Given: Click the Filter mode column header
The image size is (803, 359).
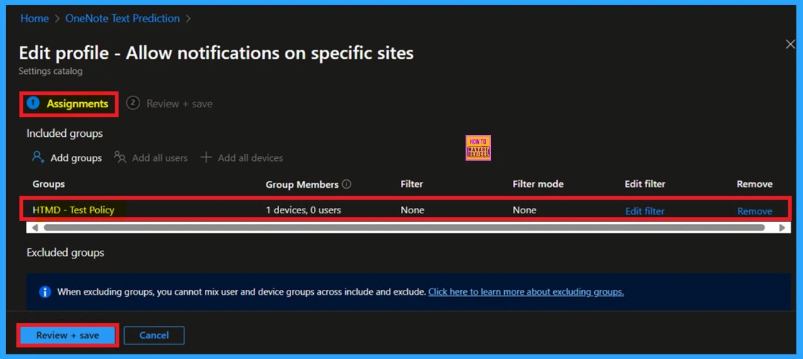Looking at the screenshot, I should click(538, 184).
